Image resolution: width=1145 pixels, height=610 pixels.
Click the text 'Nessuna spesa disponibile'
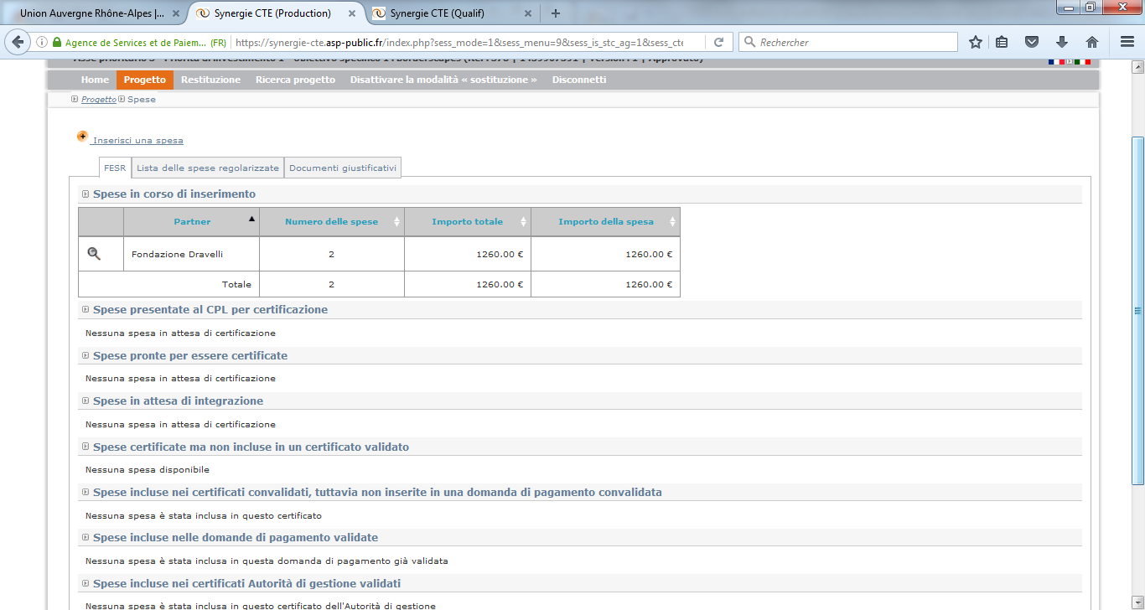pos(148,469)
